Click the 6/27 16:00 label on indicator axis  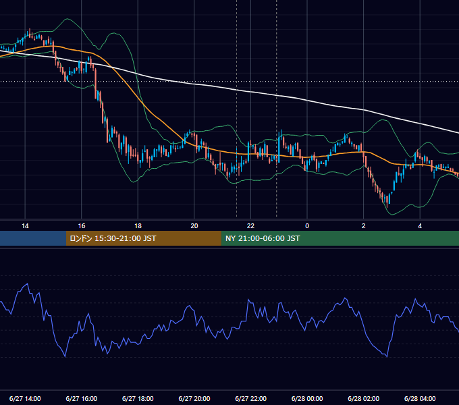click(82, 398)
